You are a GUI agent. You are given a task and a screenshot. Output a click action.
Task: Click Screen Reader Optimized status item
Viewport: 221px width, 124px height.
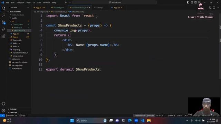point(144,116)
